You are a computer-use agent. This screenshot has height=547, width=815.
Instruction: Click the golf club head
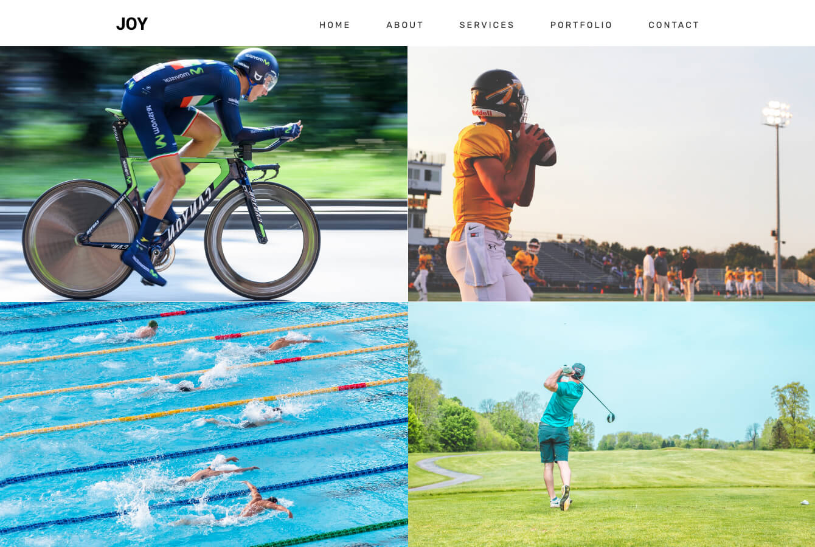pos(610,418)
